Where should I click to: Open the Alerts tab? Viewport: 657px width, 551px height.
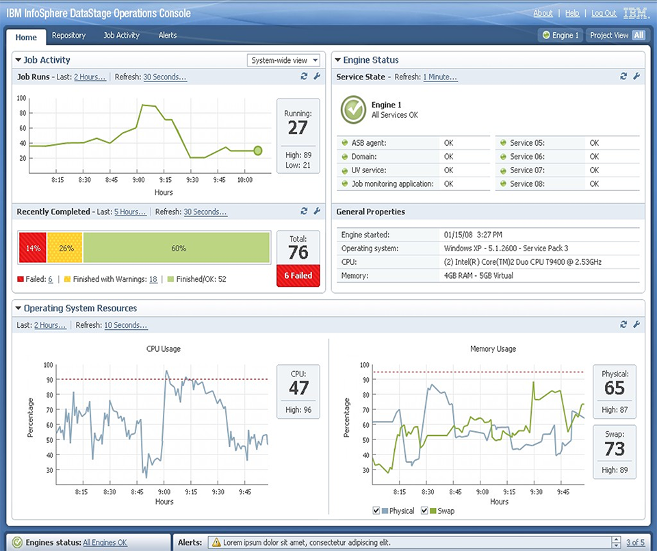(x=168, y=36)
